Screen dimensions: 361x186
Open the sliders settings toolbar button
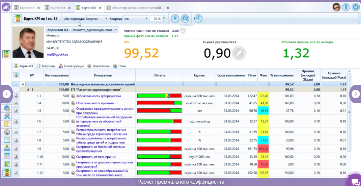pyautogui.click(x=198, y=18)
